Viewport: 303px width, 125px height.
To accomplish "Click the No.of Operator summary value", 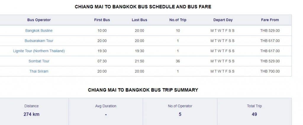I will 180,114.
